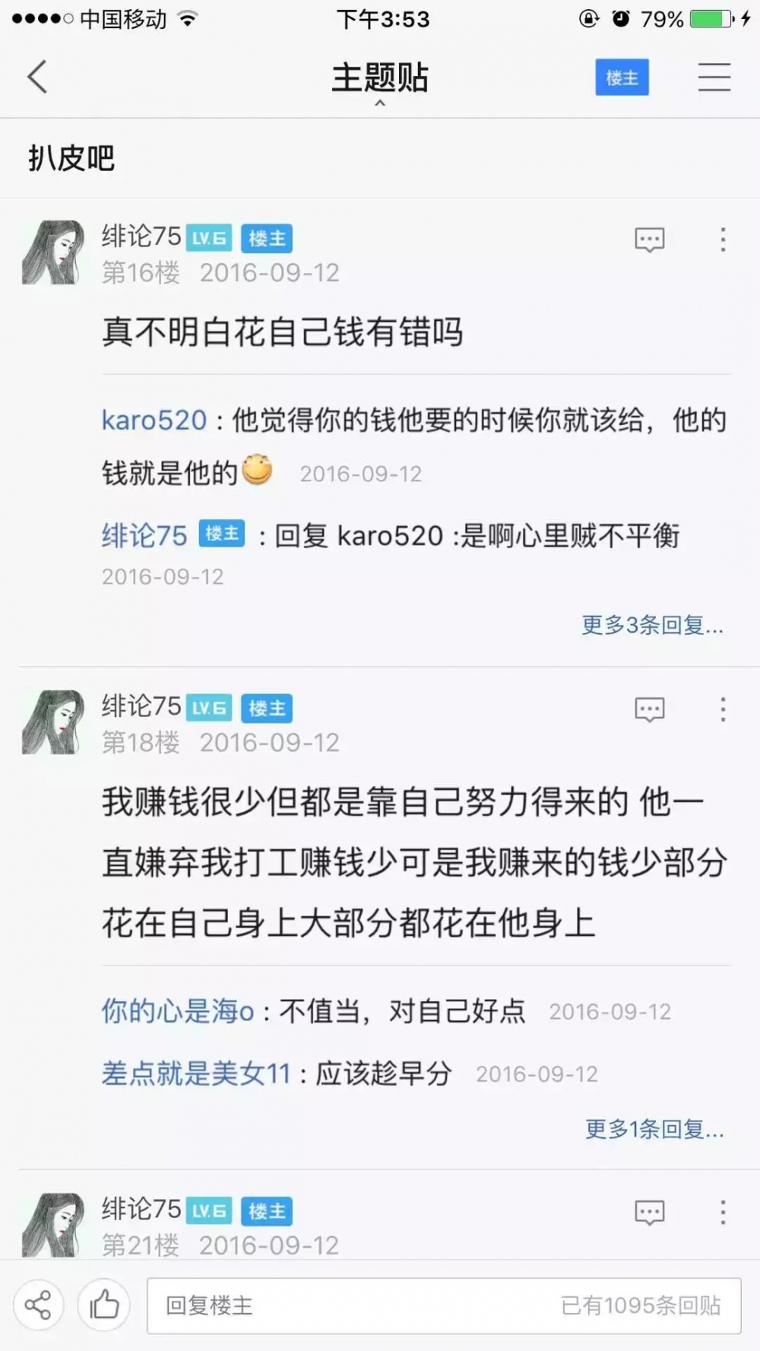Screen dimensions: 760x1351
Task: Tap the back arrow icon
Action: [x=37, y=77]
